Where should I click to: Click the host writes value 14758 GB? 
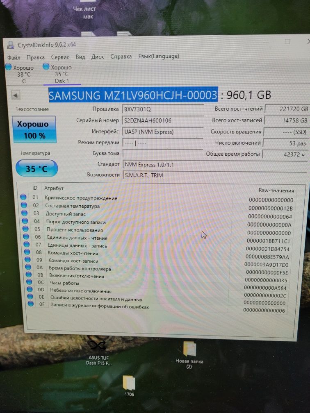click(287, 120)
